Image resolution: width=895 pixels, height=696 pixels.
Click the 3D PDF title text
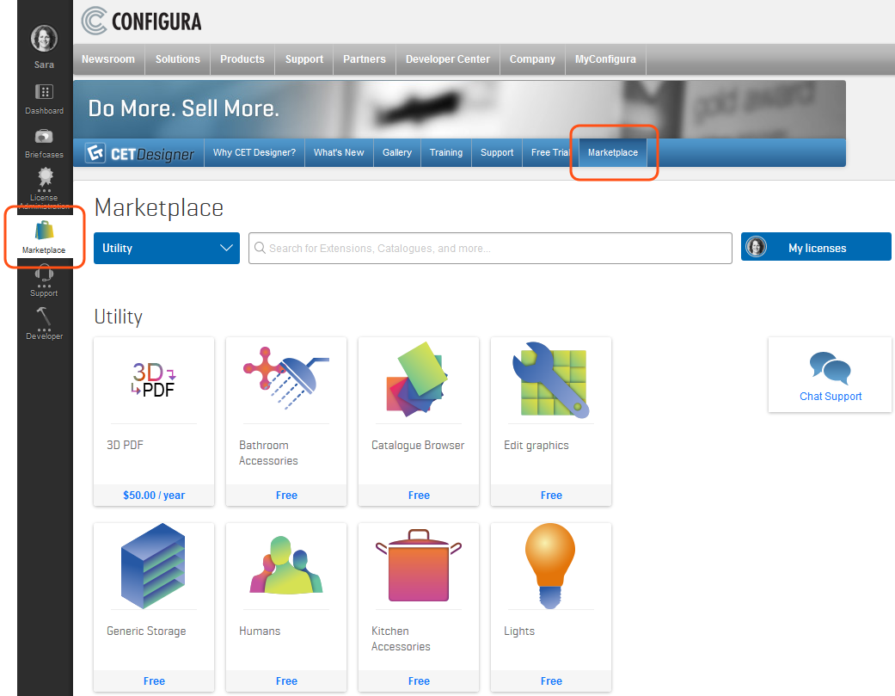125,445
